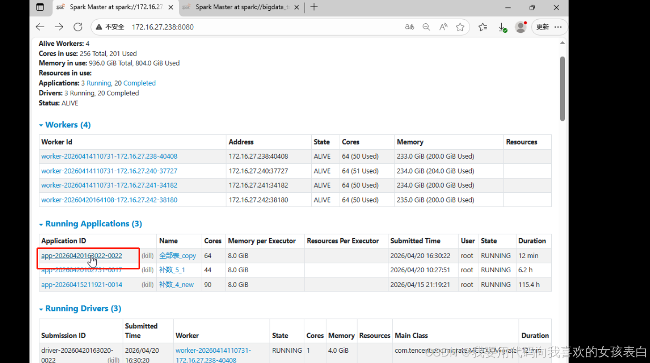Open the driver's worker link in Running Drivers
The width and height of the screenshot is (650, 363).
coord(213,355)
